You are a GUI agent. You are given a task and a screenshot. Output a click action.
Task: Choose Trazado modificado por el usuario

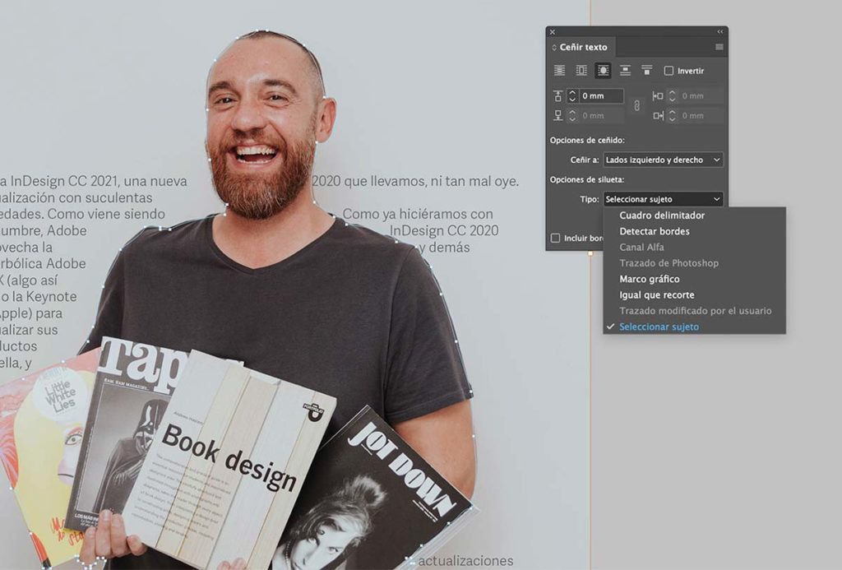click(x=694, y=311)
